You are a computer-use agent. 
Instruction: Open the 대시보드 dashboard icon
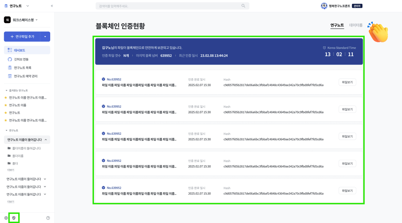(10, 50)
